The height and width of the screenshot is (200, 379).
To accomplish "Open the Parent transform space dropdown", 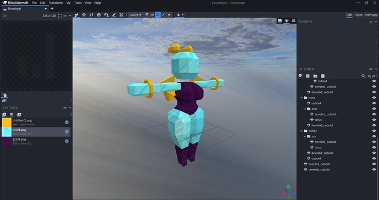I will point(135,15).
